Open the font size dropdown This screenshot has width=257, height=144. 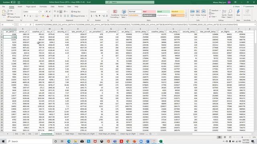click(x=45, y=12)
